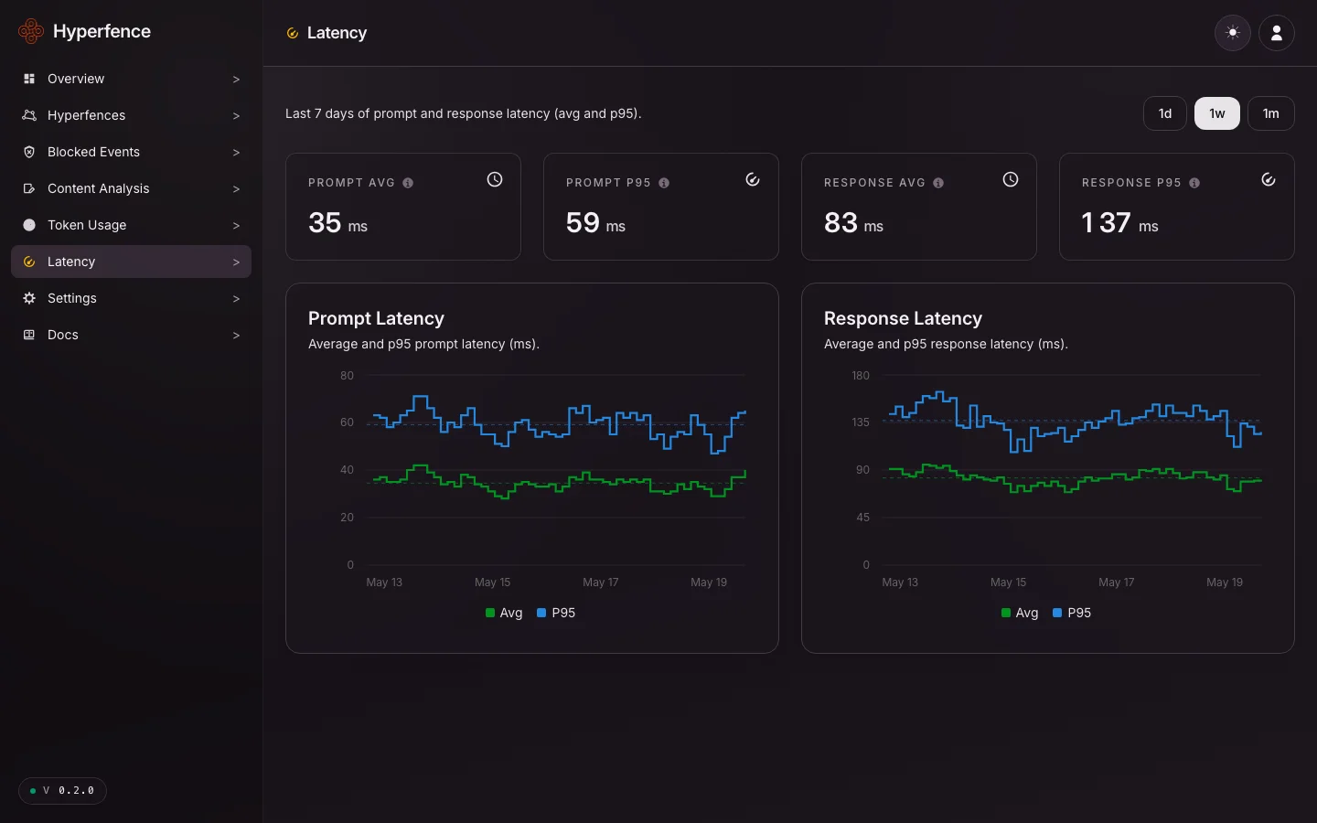Click the green status dot in the version badge
1317x823 pixels.
(33, 791)
